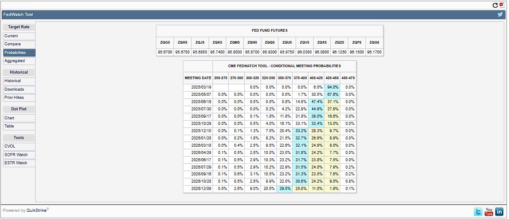Click the ZQG6 futures header

[374, 42]
